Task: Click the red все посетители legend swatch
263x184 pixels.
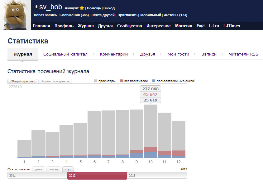Action: tap(121, 81)
